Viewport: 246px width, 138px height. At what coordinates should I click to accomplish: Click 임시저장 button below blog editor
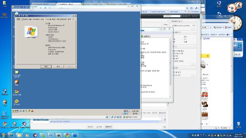[99, 127]
